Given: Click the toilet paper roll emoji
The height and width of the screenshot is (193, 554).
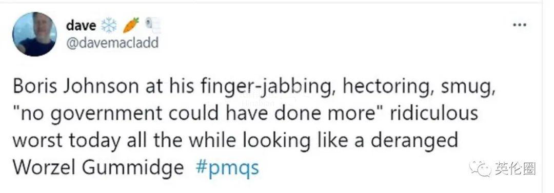Looking at the screenshot, I should [153, 25].
